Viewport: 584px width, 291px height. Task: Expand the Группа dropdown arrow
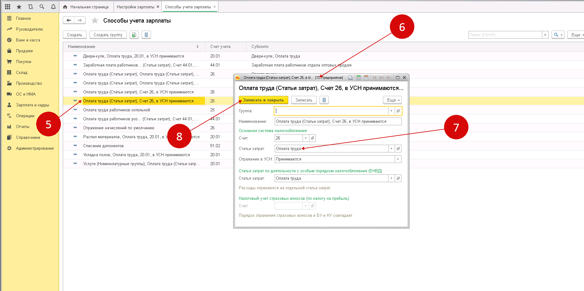pos(391,111)
